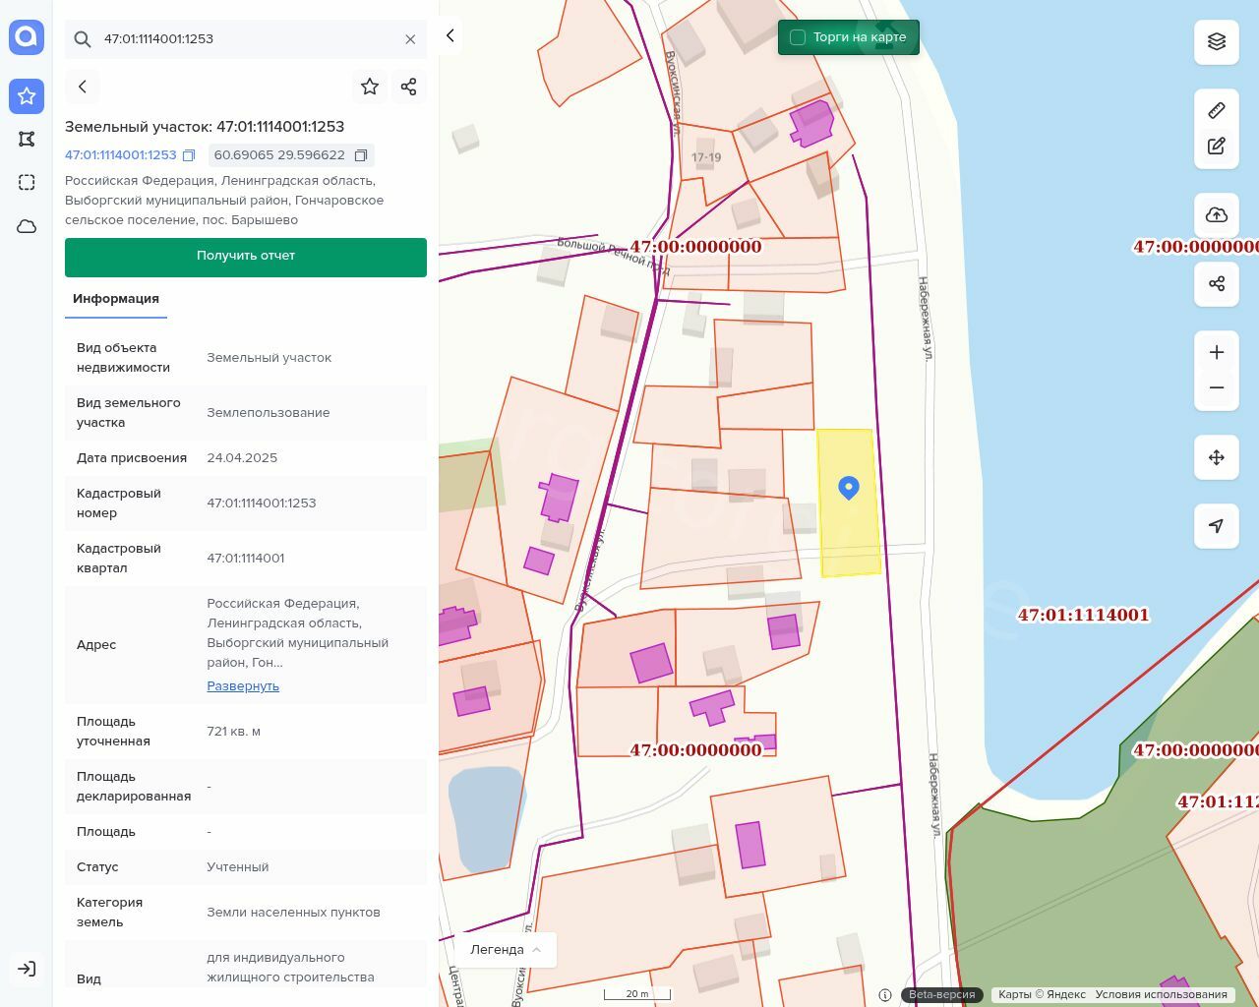Select the ruler measurement tool
Image resolution: width=1259 pixels, height=1007 pixels.
coord(1216,110)
